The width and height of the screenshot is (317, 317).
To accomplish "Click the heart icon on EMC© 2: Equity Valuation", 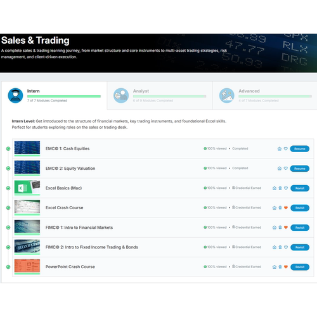I will 286,169.
